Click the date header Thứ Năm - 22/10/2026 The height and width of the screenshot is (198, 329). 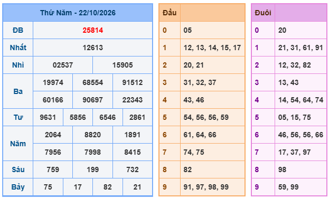coord(78,13)
